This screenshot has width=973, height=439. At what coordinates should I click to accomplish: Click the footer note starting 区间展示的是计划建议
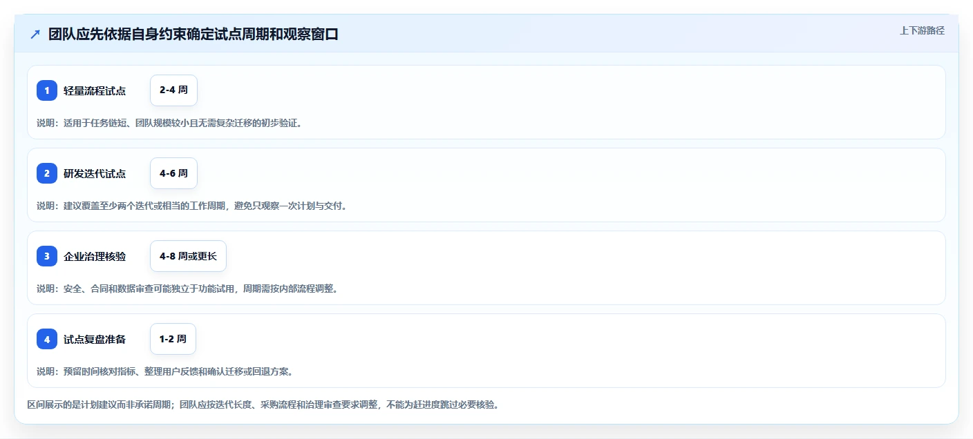263,404
